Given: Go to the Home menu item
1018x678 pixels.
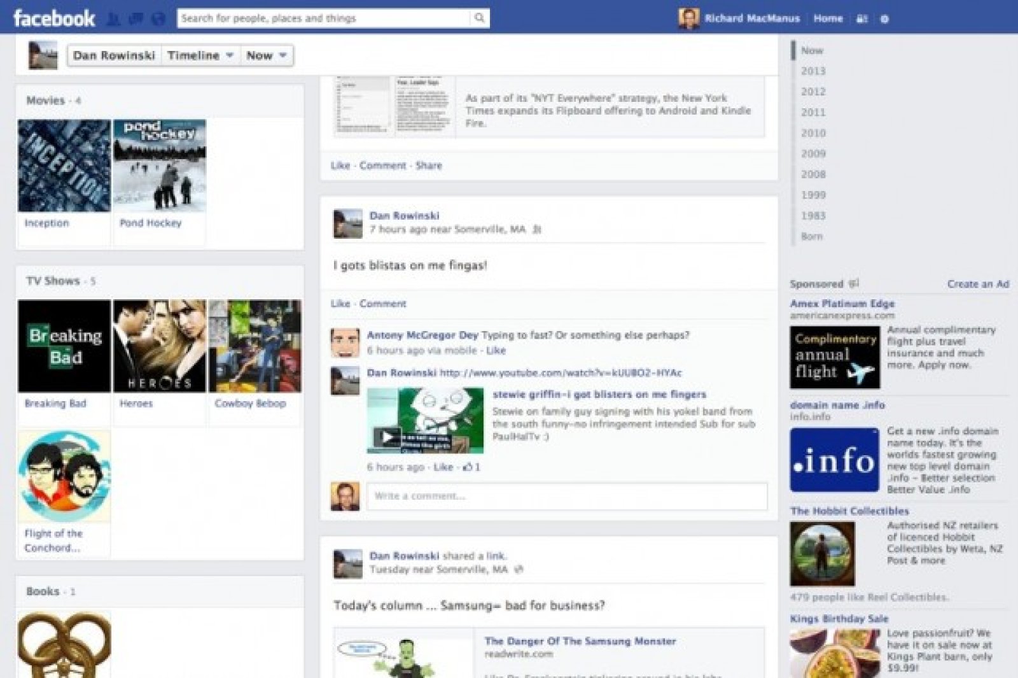Looking at the screenshot, I should 828,18.
